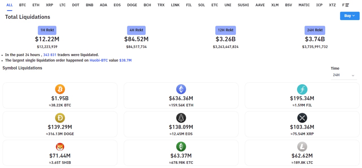Expand the Time 24H dropdown

click(344, 75)
